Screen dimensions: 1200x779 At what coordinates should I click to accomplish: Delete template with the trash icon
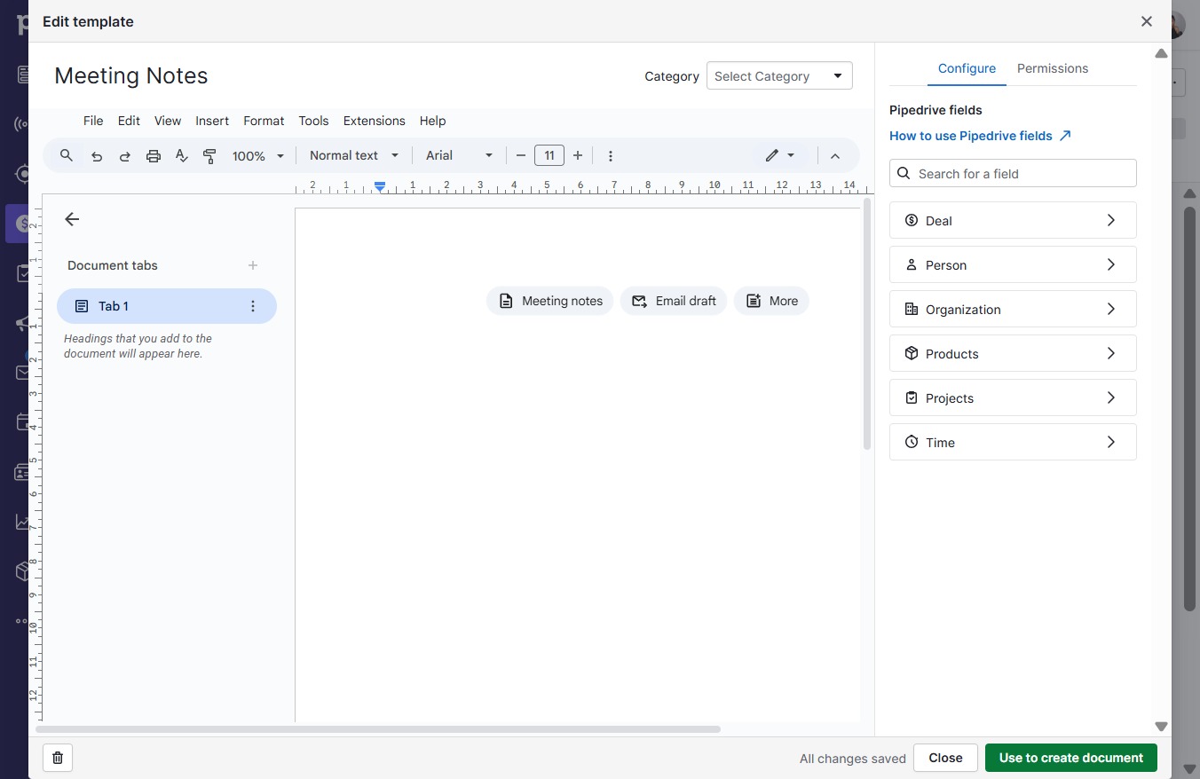tap(58, 758)
